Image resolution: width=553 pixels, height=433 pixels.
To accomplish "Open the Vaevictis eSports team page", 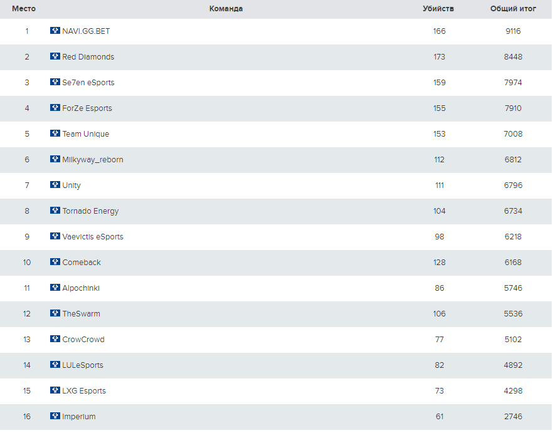I will (93, 237).
